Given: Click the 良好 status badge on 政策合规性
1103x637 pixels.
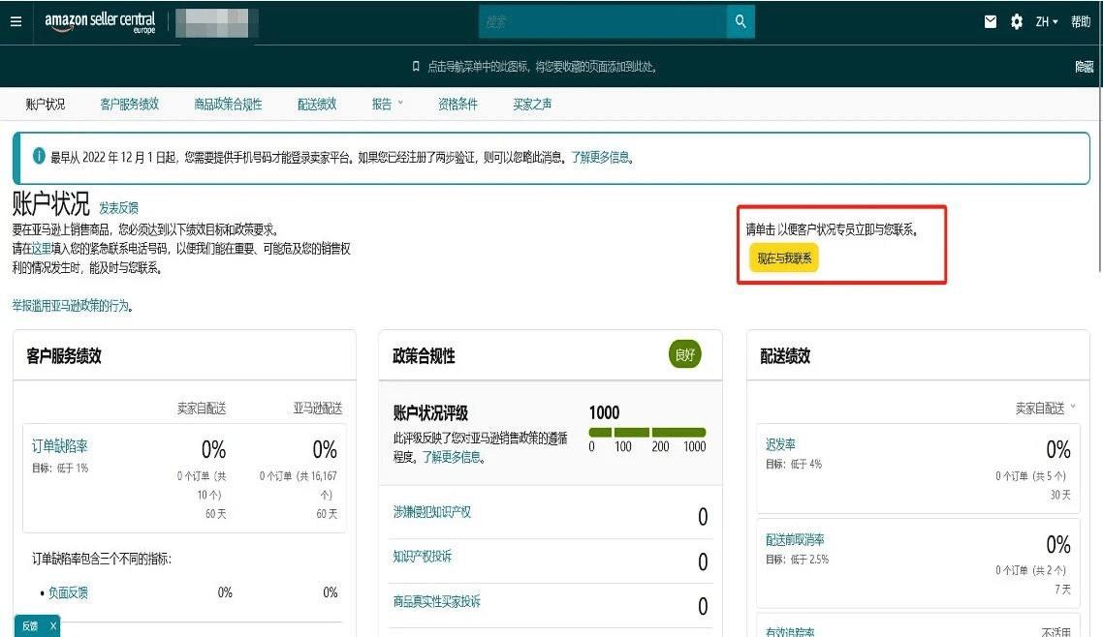Looking at the screenshot, I should click(683, 354).
